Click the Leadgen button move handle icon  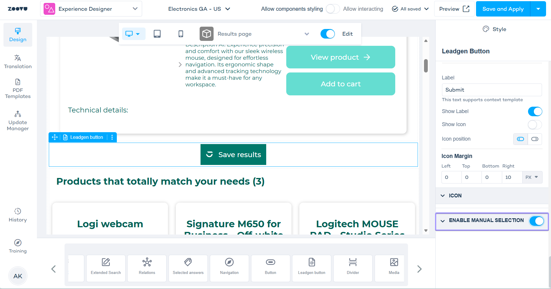[x=55, y=137]
